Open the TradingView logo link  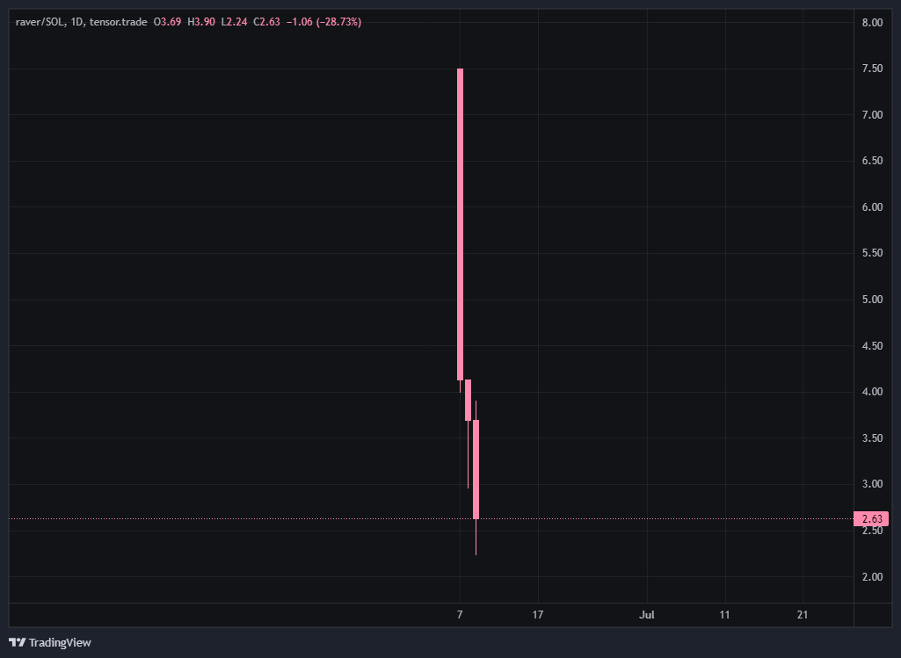point(50,642)
